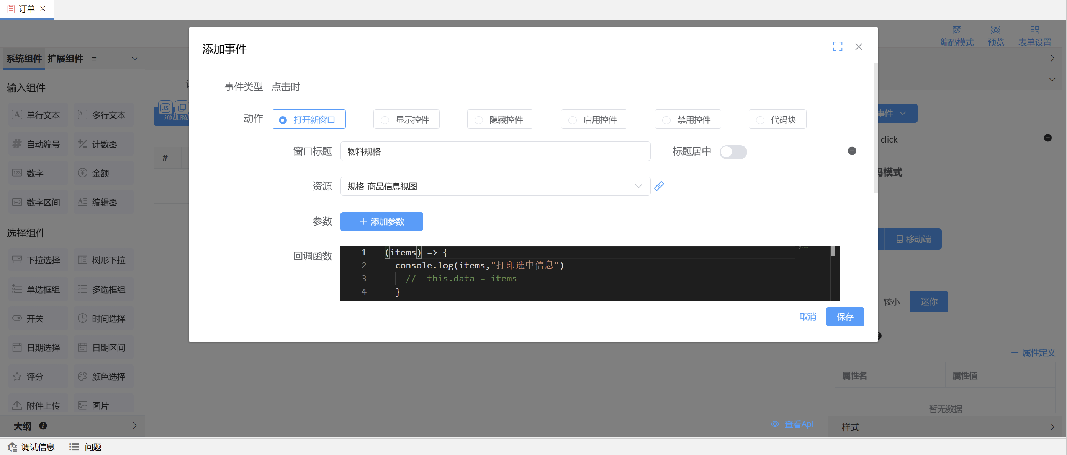This screenshot has width=1067, height=455.
Task: Click the 调试信息 debug info icon
Action: click(12, 447)
